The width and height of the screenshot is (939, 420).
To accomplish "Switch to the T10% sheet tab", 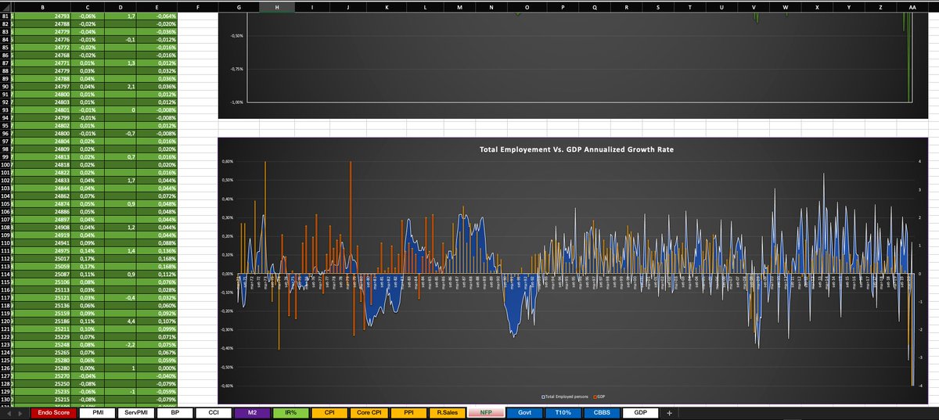I will [x=565, y=412].
